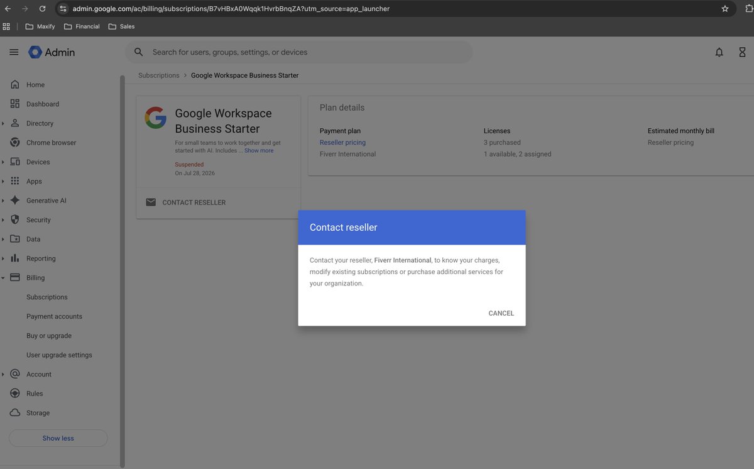This screenshot has width=754, height=469.
Task: Open the Sales bookmarks folder
Action: pos(121,26)
